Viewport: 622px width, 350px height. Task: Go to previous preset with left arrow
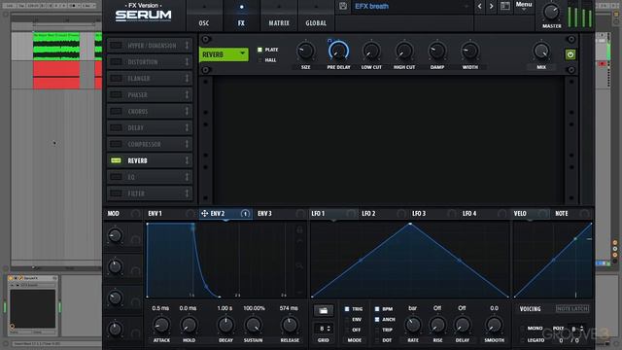480,7
